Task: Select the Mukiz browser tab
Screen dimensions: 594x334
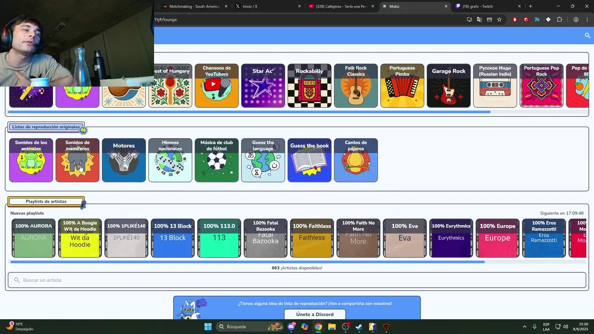Action: (x=414, y=6)
